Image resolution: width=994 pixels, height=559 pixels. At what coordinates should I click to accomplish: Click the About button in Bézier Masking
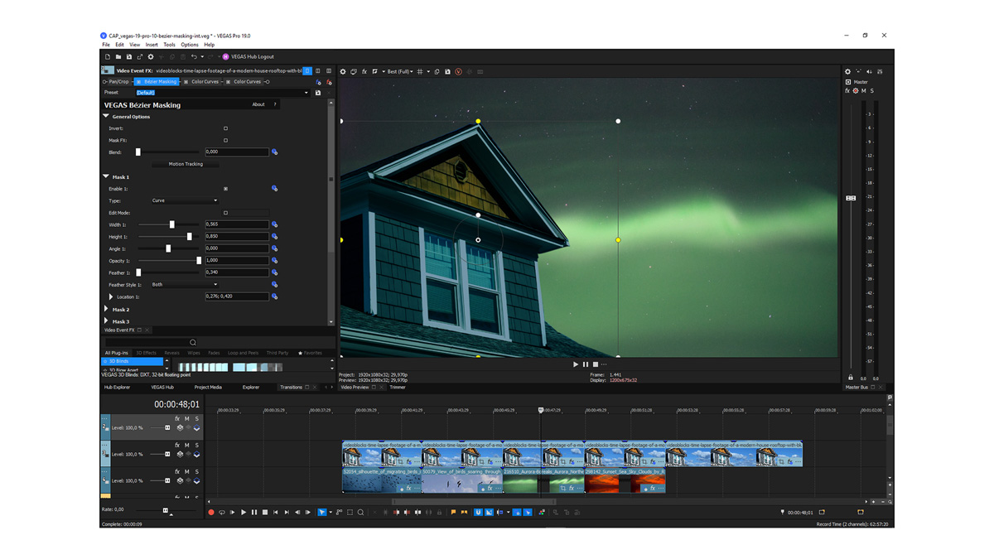pyautogui.click(x=258, y=105)
